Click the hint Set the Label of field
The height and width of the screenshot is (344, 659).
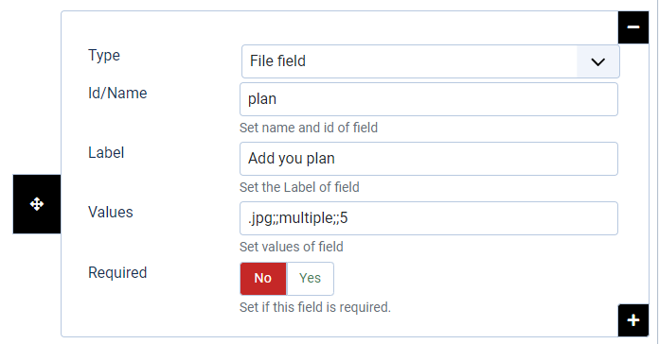coord(299,187)
